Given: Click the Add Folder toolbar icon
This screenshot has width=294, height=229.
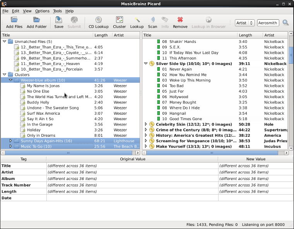Looking at the screenshot, I should [x=36, y=20].
